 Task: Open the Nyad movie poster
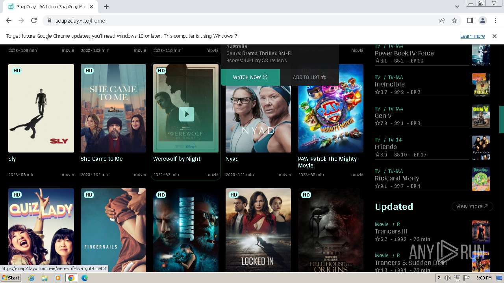click(258, 119)
